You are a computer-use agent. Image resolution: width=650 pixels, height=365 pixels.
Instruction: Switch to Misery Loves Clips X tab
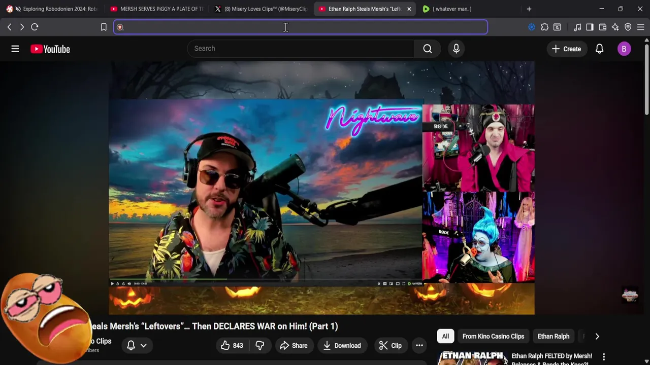pyautogui.click(x=261, y=9)
